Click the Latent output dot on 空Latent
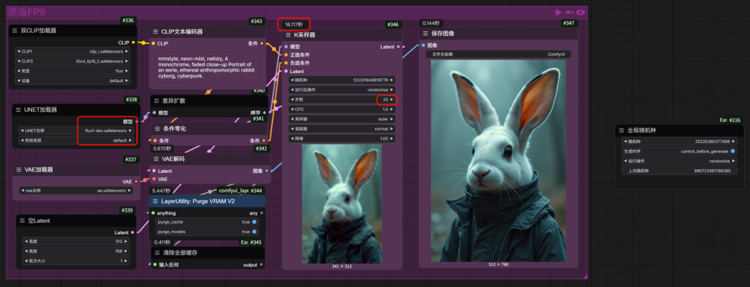This screenshot has width=750, height=287. (x=133, y=233)
